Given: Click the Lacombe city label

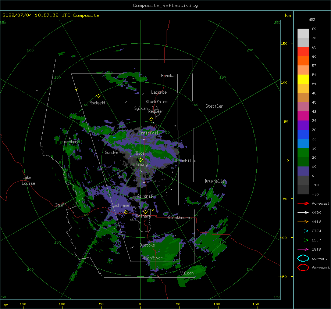Looking at the screenshot, I should pos(159,92).
